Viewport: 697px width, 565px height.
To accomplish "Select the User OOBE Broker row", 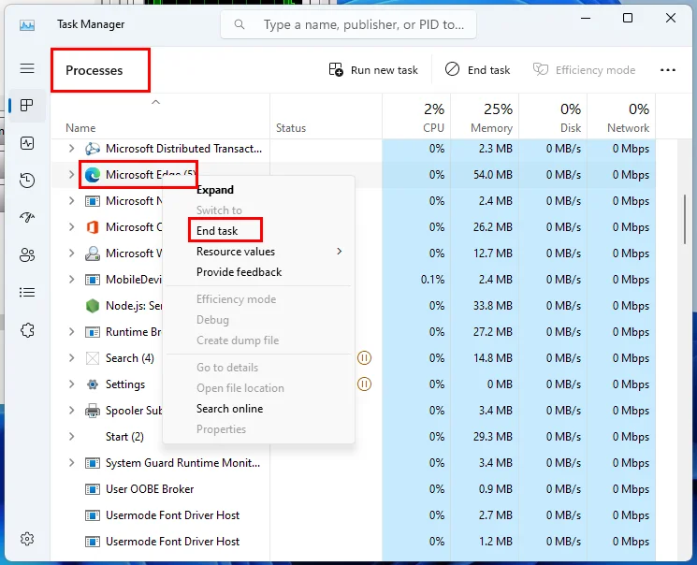I will (354, 489).
